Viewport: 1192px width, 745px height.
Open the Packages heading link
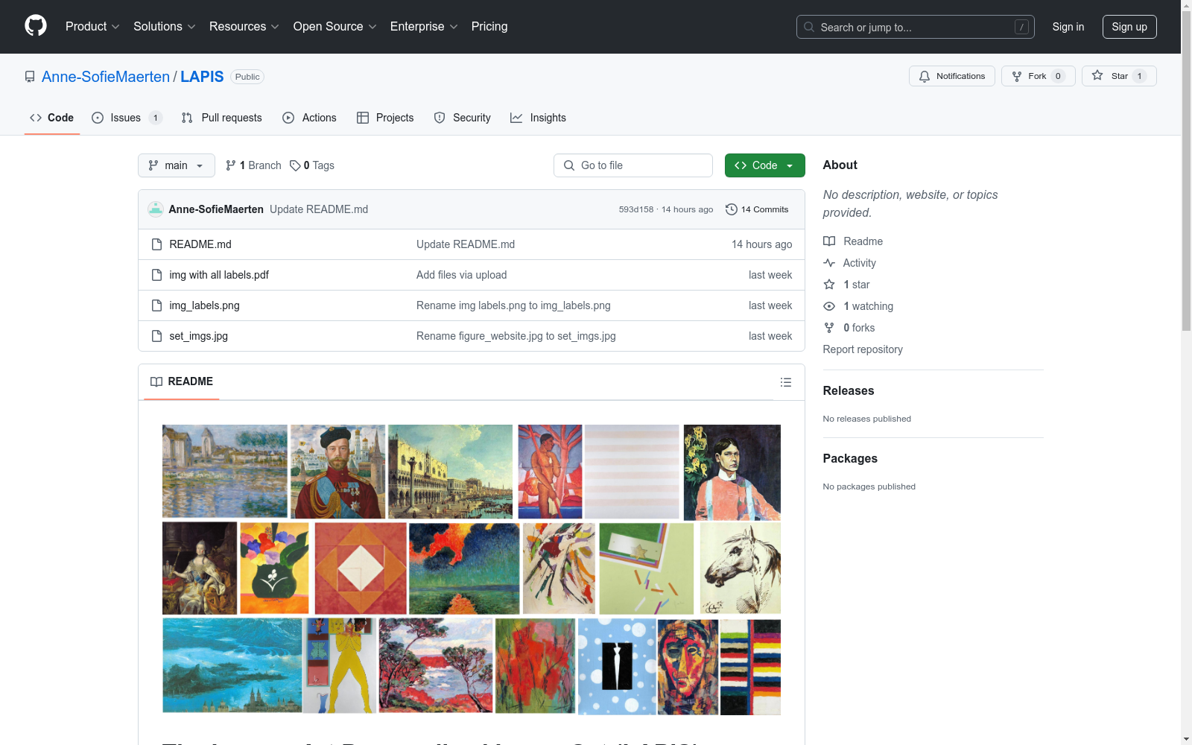point(850,458)
